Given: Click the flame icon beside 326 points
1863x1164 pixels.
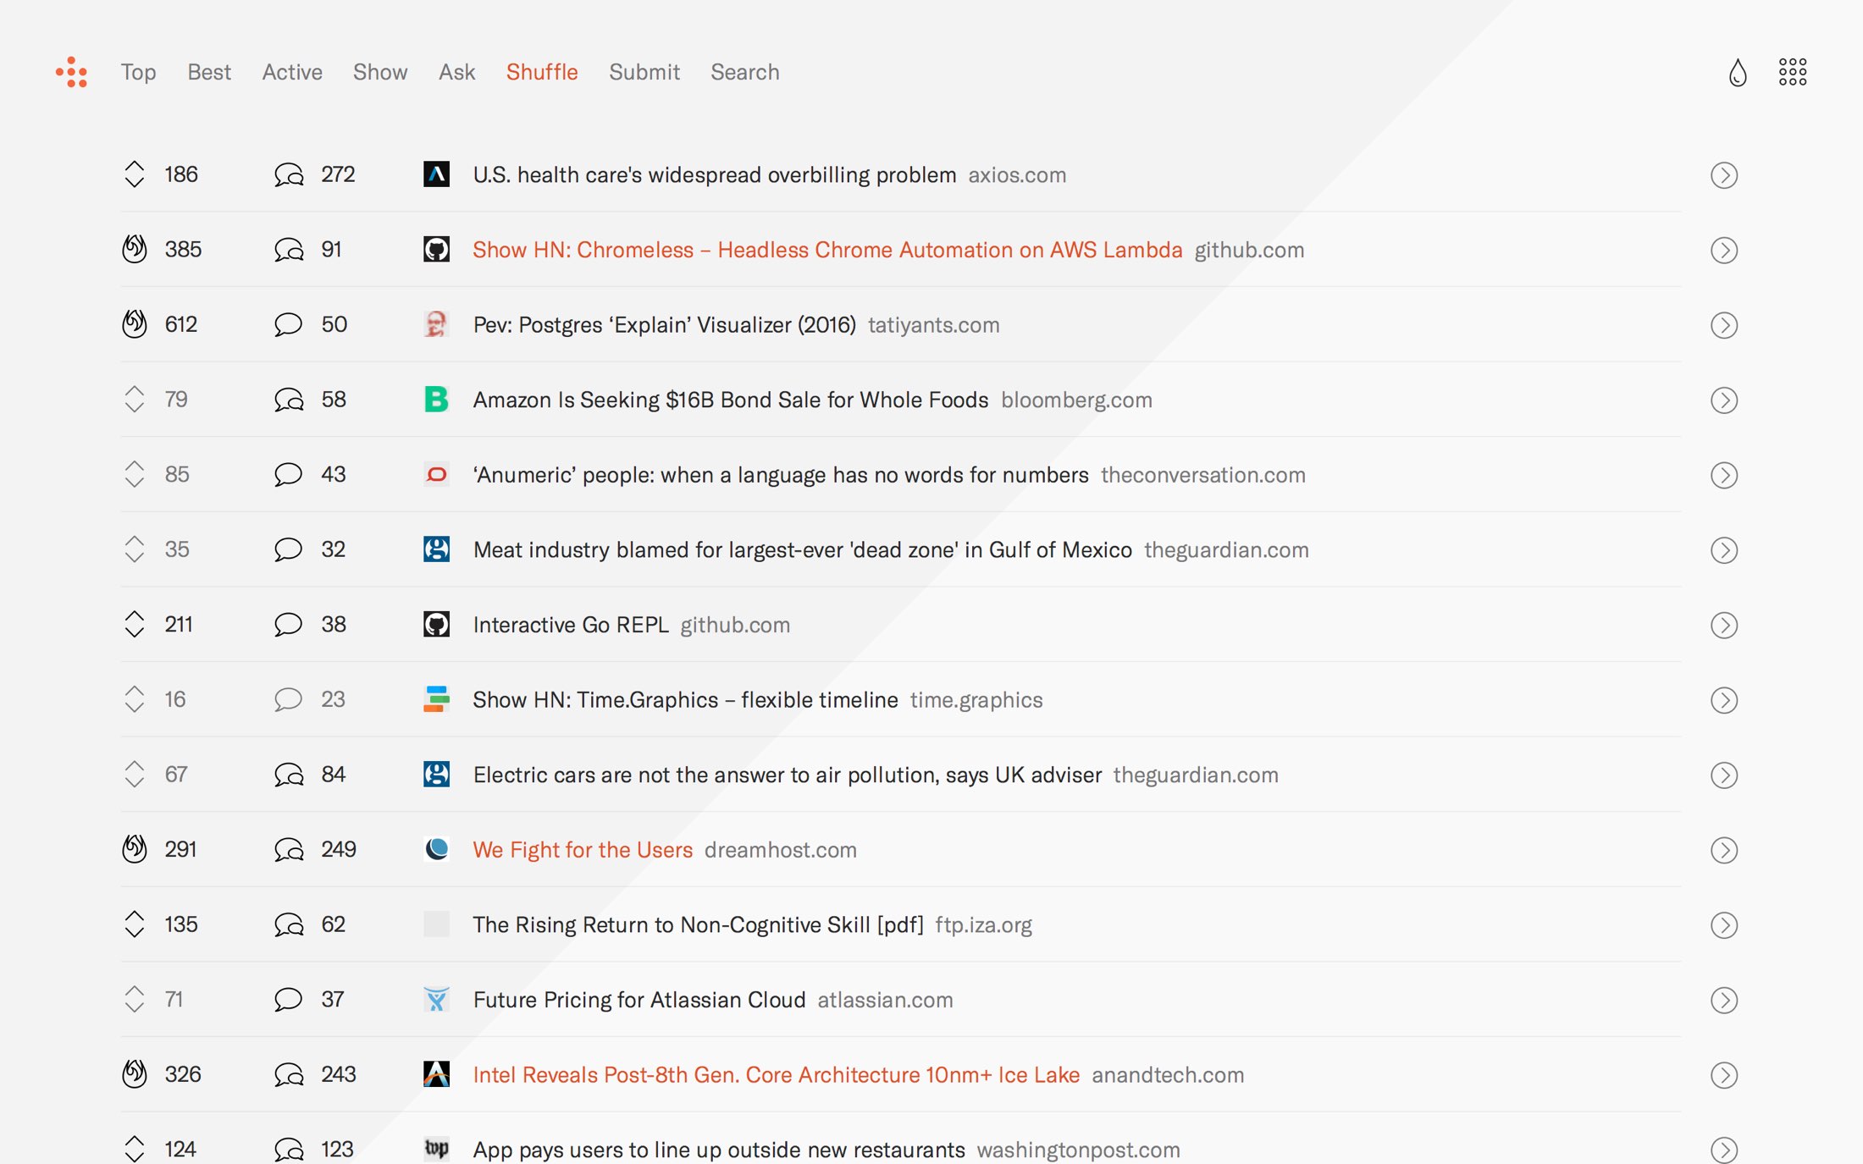Looking at the screenshot, I should pos(135,1074).
